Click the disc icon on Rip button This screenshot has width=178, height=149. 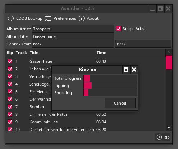coord(159,137)
